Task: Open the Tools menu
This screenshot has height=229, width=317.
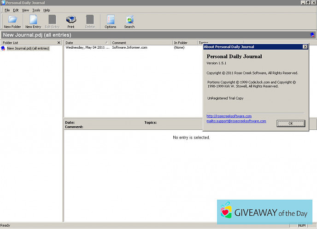Action: click(x=36, y=10)
